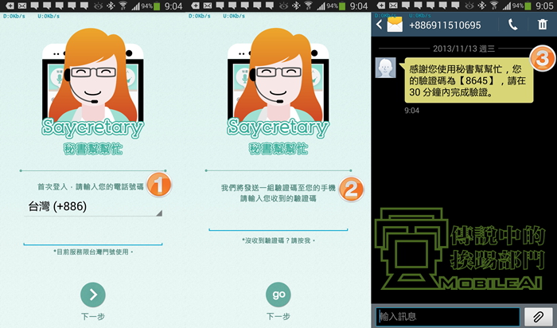557x328 pixels.
Task: Delete conversation with trash icon
Action: pos(543,25)
